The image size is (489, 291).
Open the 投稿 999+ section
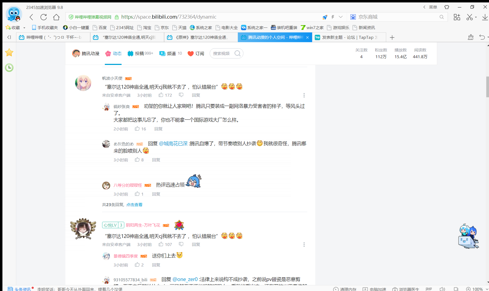point(140,53)
